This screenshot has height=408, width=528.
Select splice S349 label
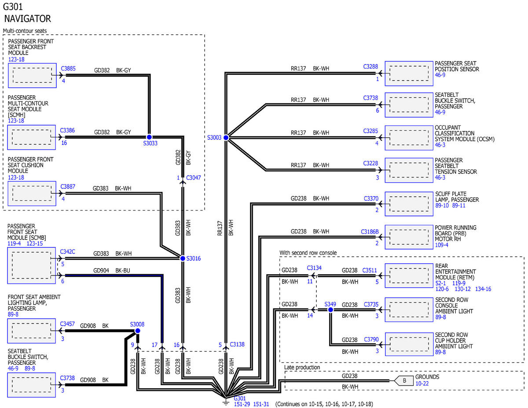330,304
